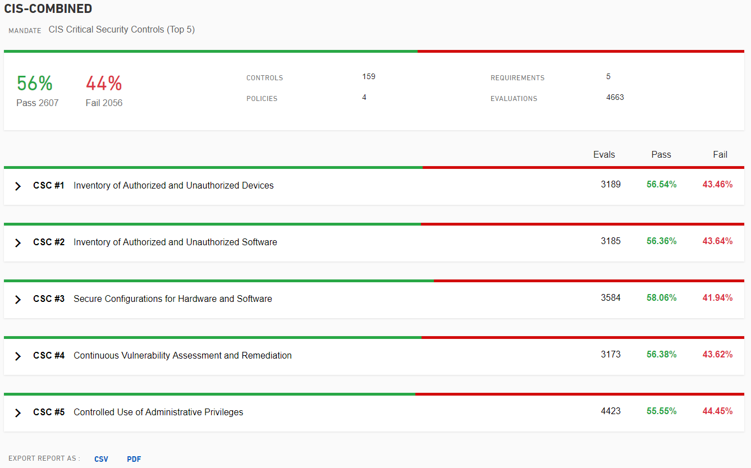Export the report as CSV
751x468 pixels.
pyautogui.click(x=101, y=459)
